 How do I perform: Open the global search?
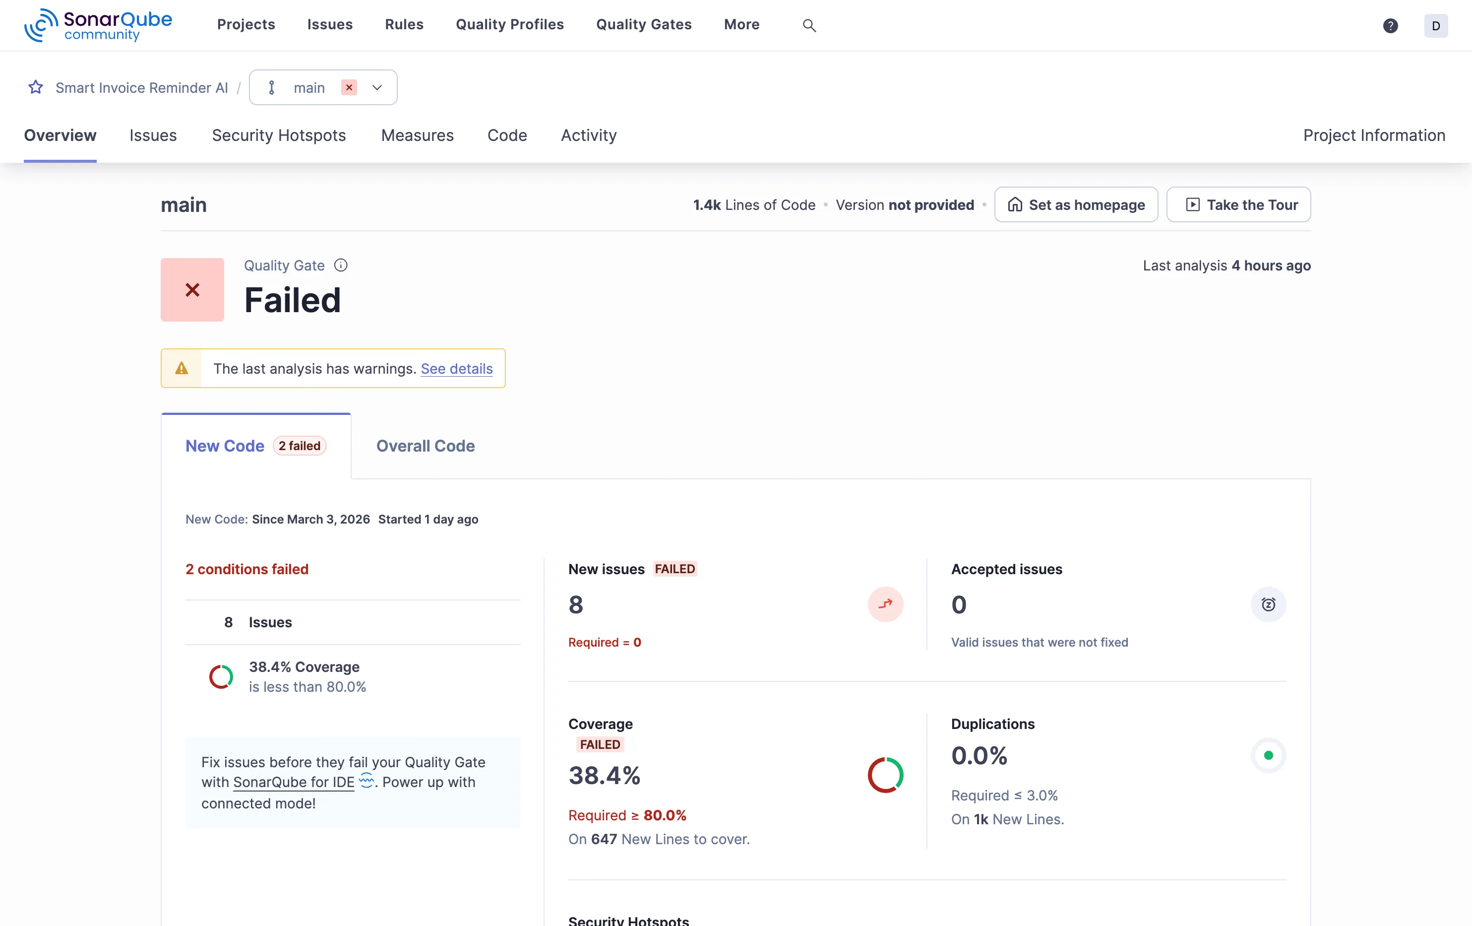coord(809,25)
